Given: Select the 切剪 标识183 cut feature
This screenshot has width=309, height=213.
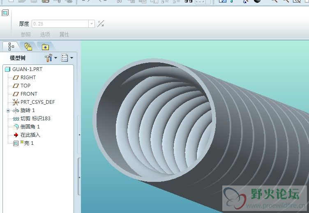Looking at the screenshot, I should [32, 119].
